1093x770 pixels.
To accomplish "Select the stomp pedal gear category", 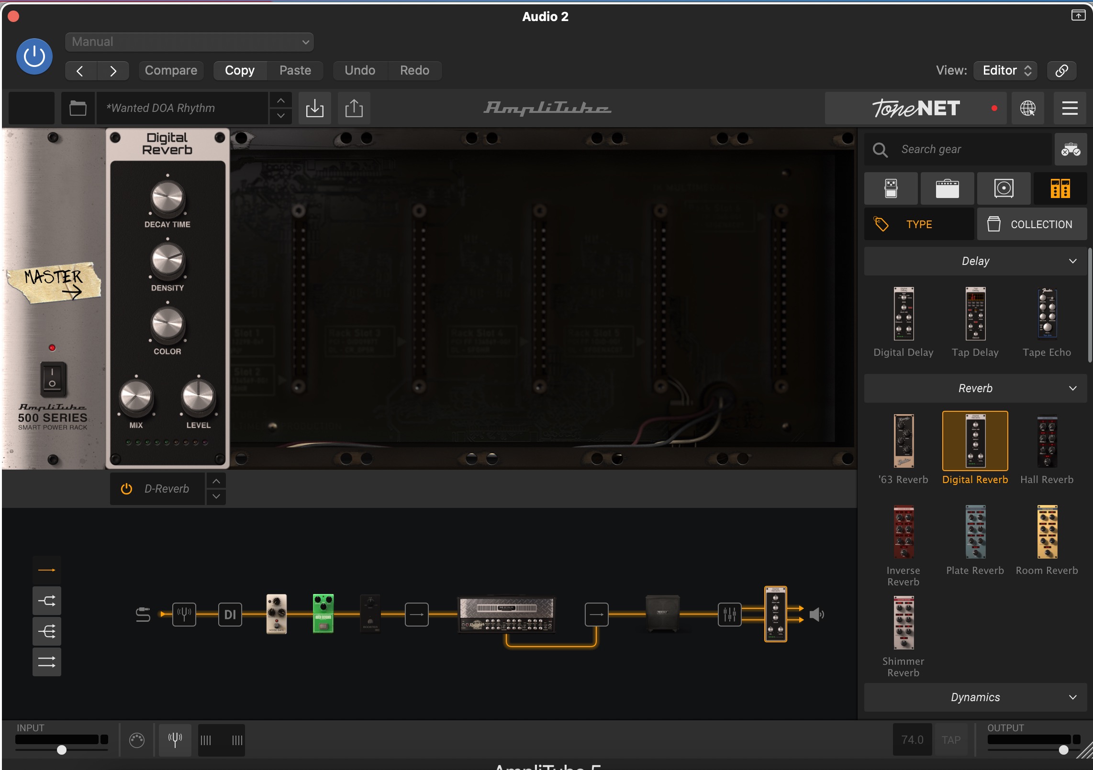I will click(x=891, y=188).
